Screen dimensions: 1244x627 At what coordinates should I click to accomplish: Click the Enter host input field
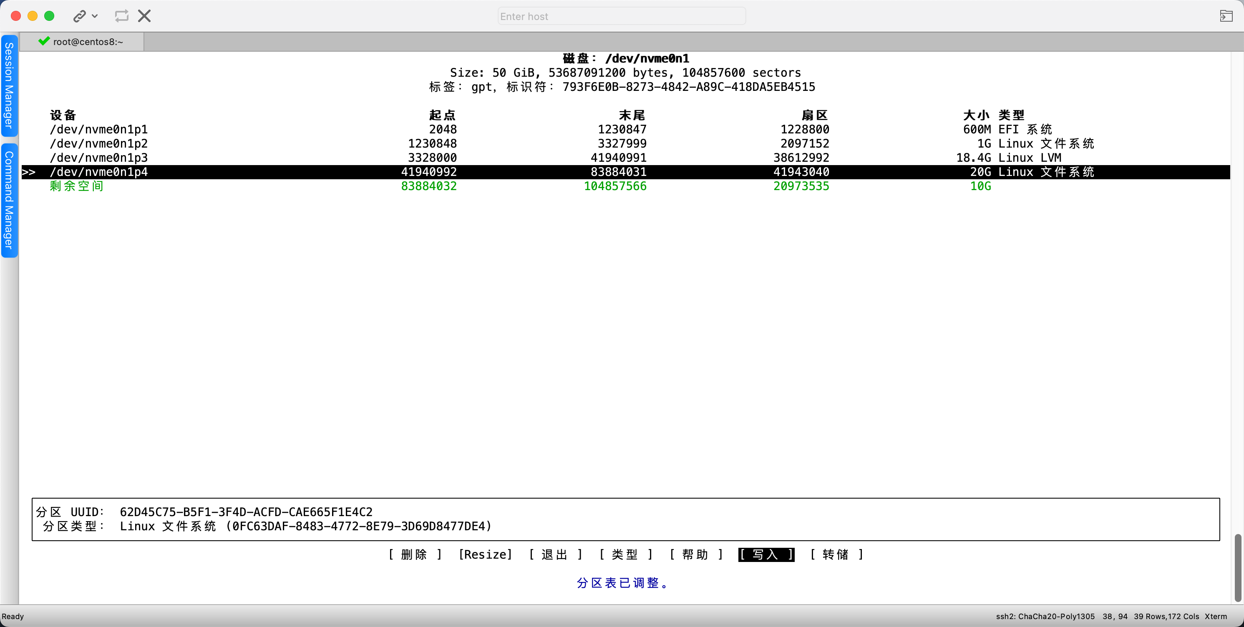621,16
